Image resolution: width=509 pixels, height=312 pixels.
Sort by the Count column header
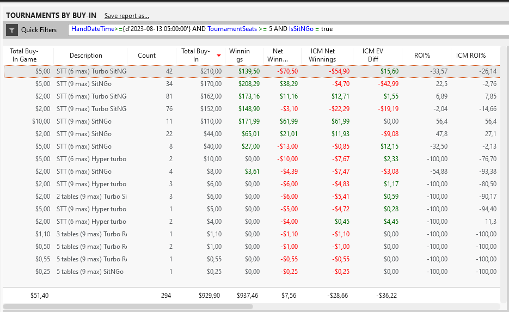pyautogui.click(x=151, y=55)
